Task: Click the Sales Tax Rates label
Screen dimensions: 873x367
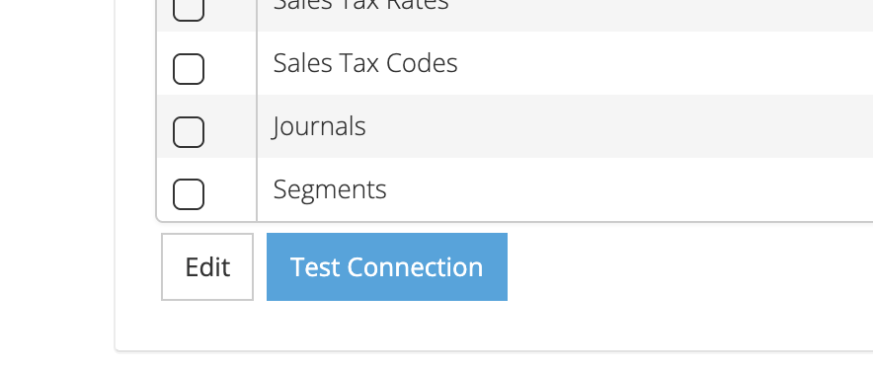Action: pos(360,5)
